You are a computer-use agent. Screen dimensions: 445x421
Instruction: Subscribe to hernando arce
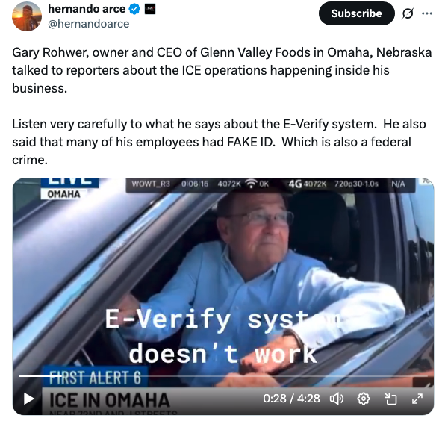click(x=356, y=13)
